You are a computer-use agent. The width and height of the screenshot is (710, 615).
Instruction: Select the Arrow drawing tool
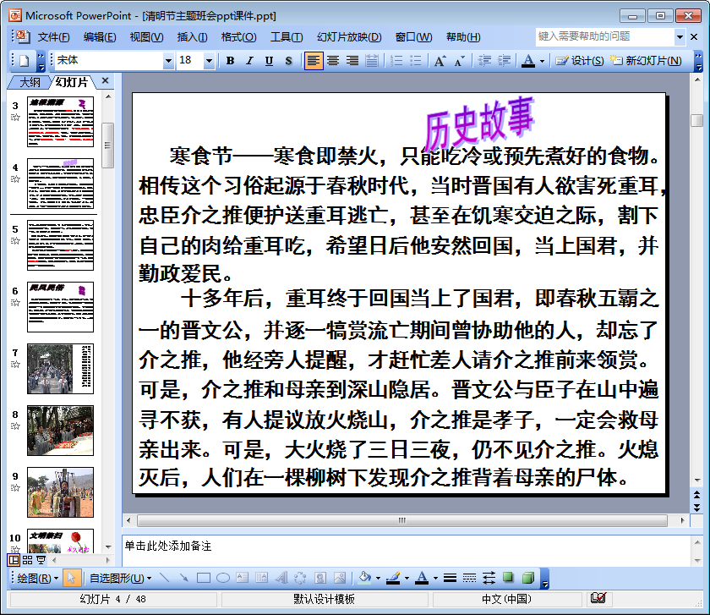pos(184,578)
